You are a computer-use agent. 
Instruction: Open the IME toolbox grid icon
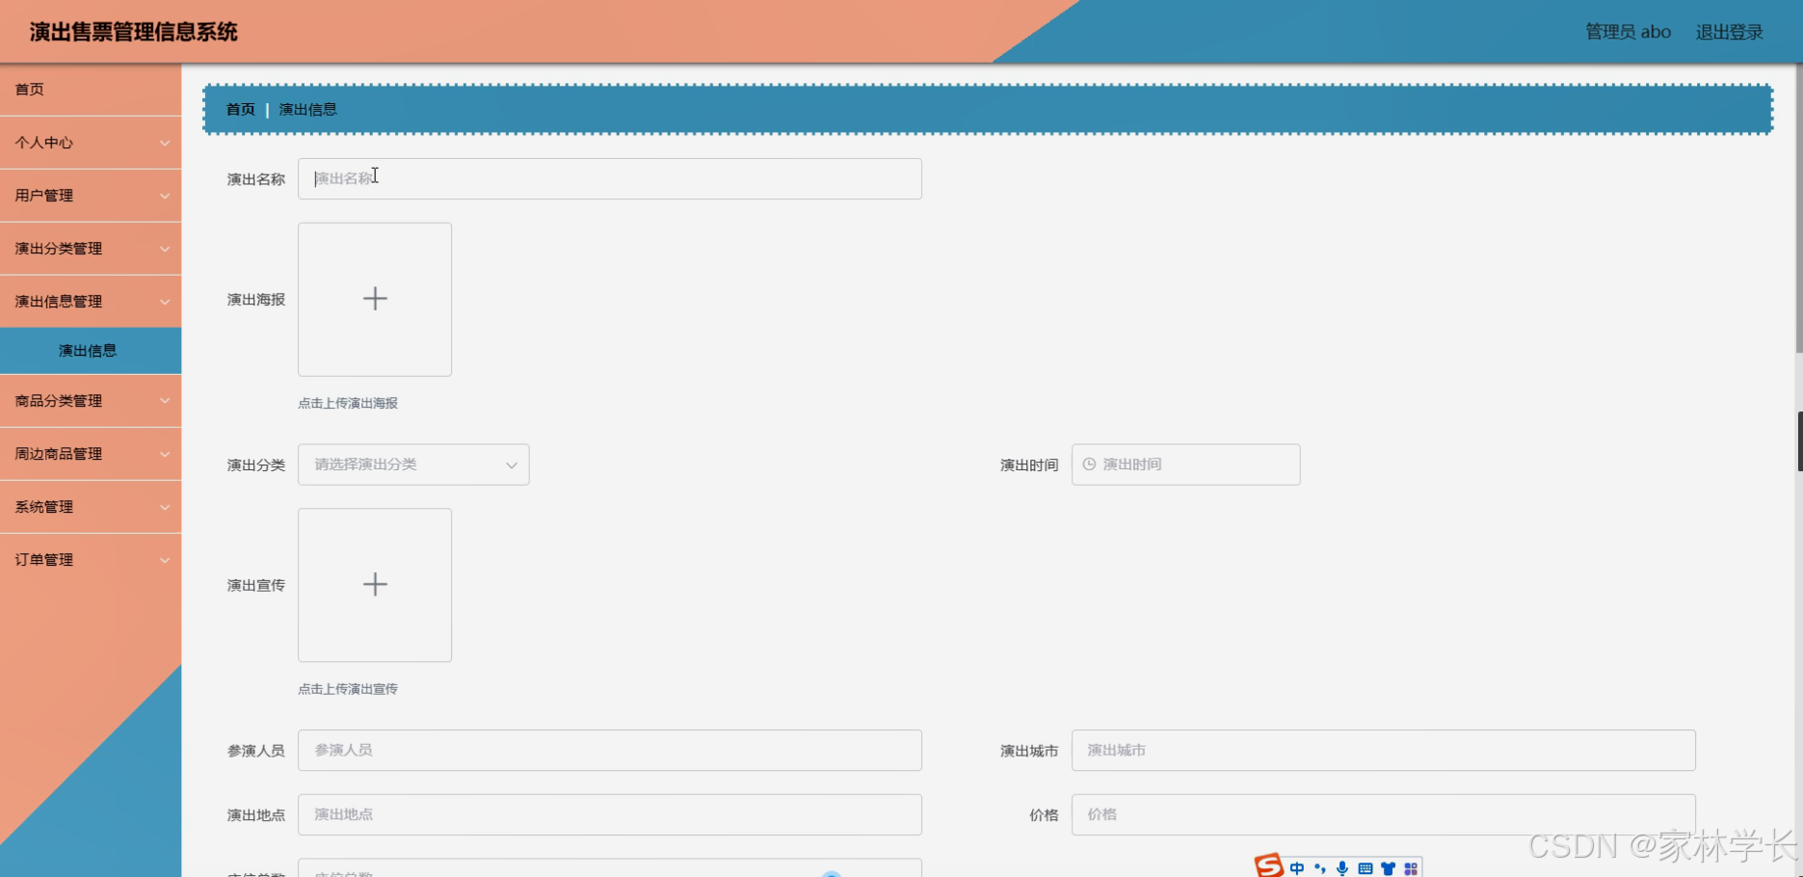click(x=1411, y=868)
